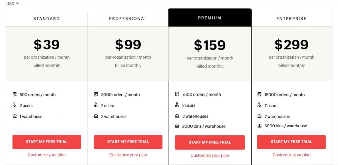Click the warehouse icon in Standard plan
The width and height of the screenshot is (338, 165).
coord(15,116)
